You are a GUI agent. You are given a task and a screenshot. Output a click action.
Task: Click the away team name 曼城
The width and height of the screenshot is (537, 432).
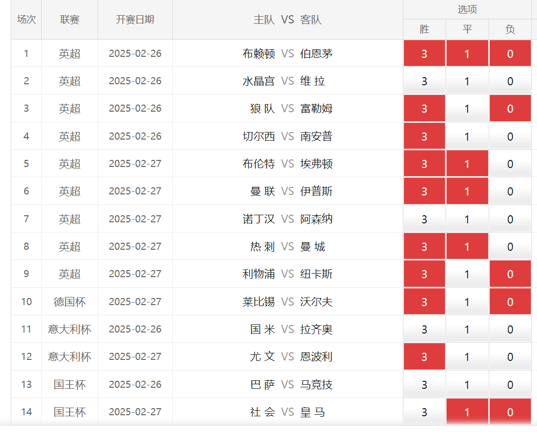[x=312, y=247]
